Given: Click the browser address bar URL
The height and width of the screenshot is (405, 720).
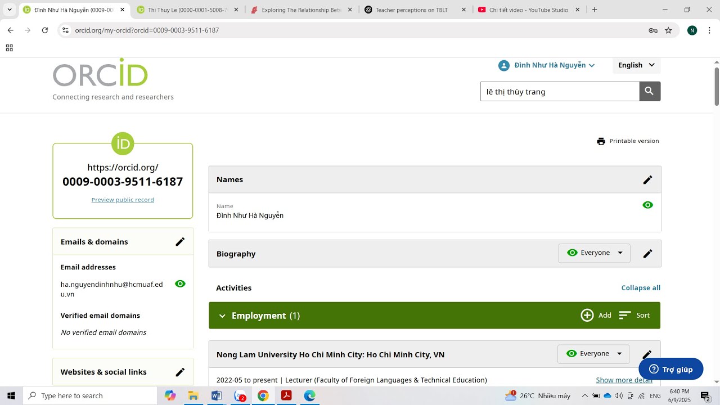Looking at the screenshot, I should 147,30.
